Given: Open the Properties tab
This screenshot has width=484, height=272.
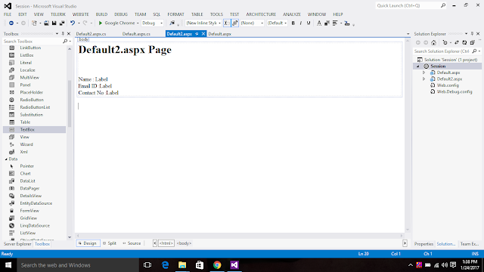Looking at the screenshot, I should click(423, 244).
